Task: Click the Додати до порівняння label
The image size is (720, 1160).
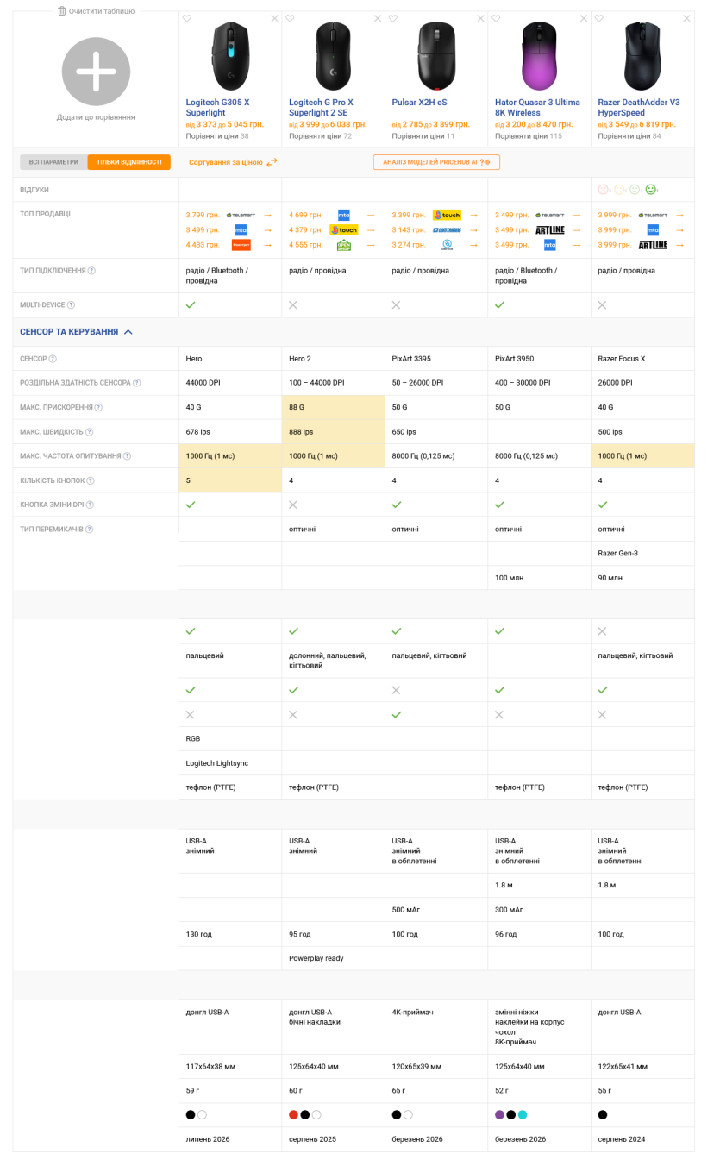Action: [x=96, y=117]
